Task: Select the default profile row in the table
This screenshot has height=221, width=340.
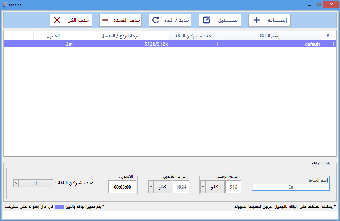Action: click(x=170, y=44)
